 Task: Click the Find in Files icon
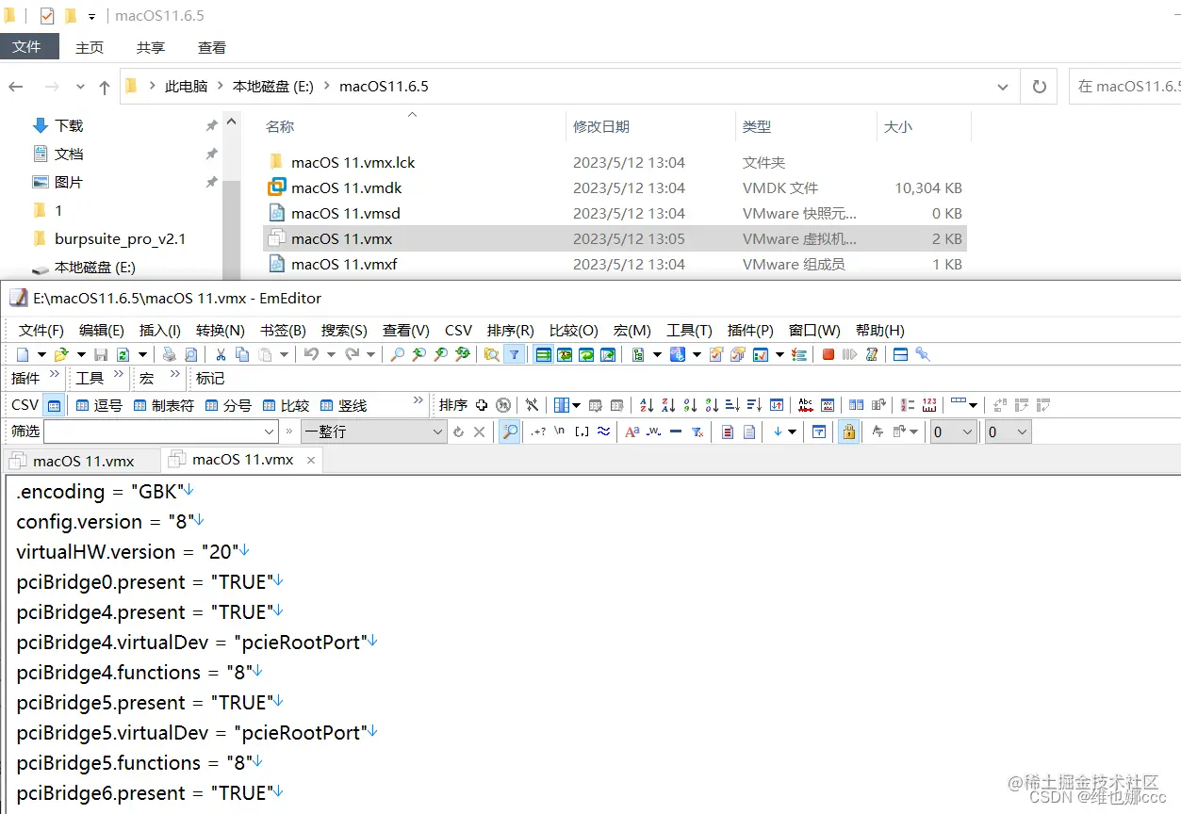point(491,354)
